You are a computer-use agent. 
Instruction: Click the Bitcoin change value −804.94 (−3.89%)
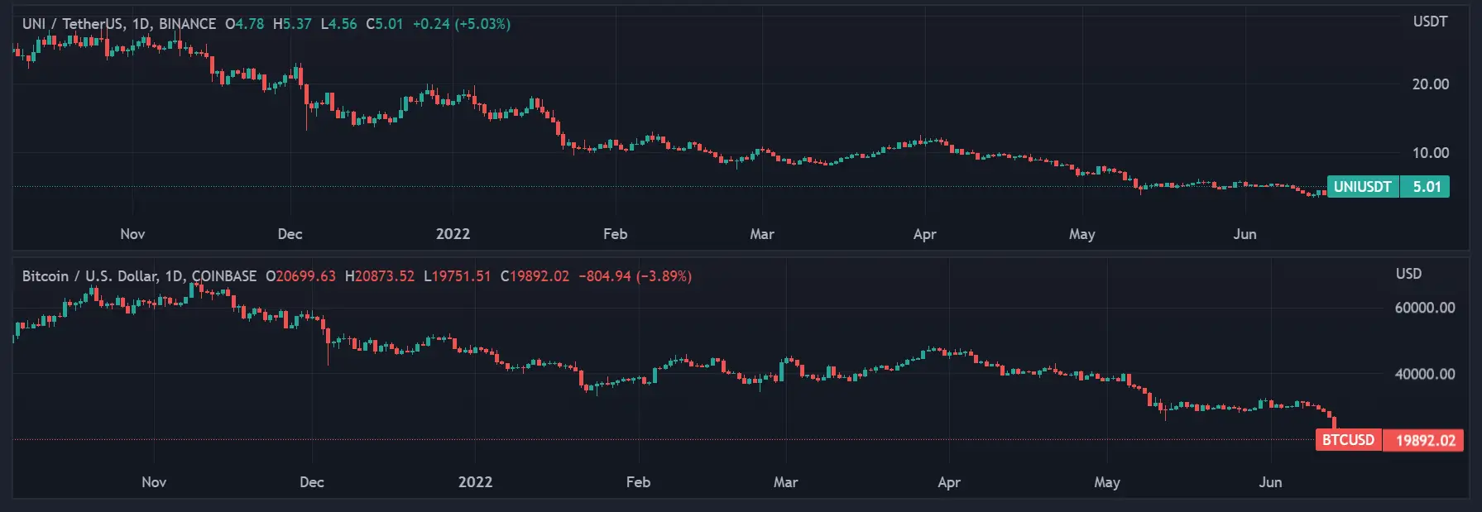(x=635, y=276)
